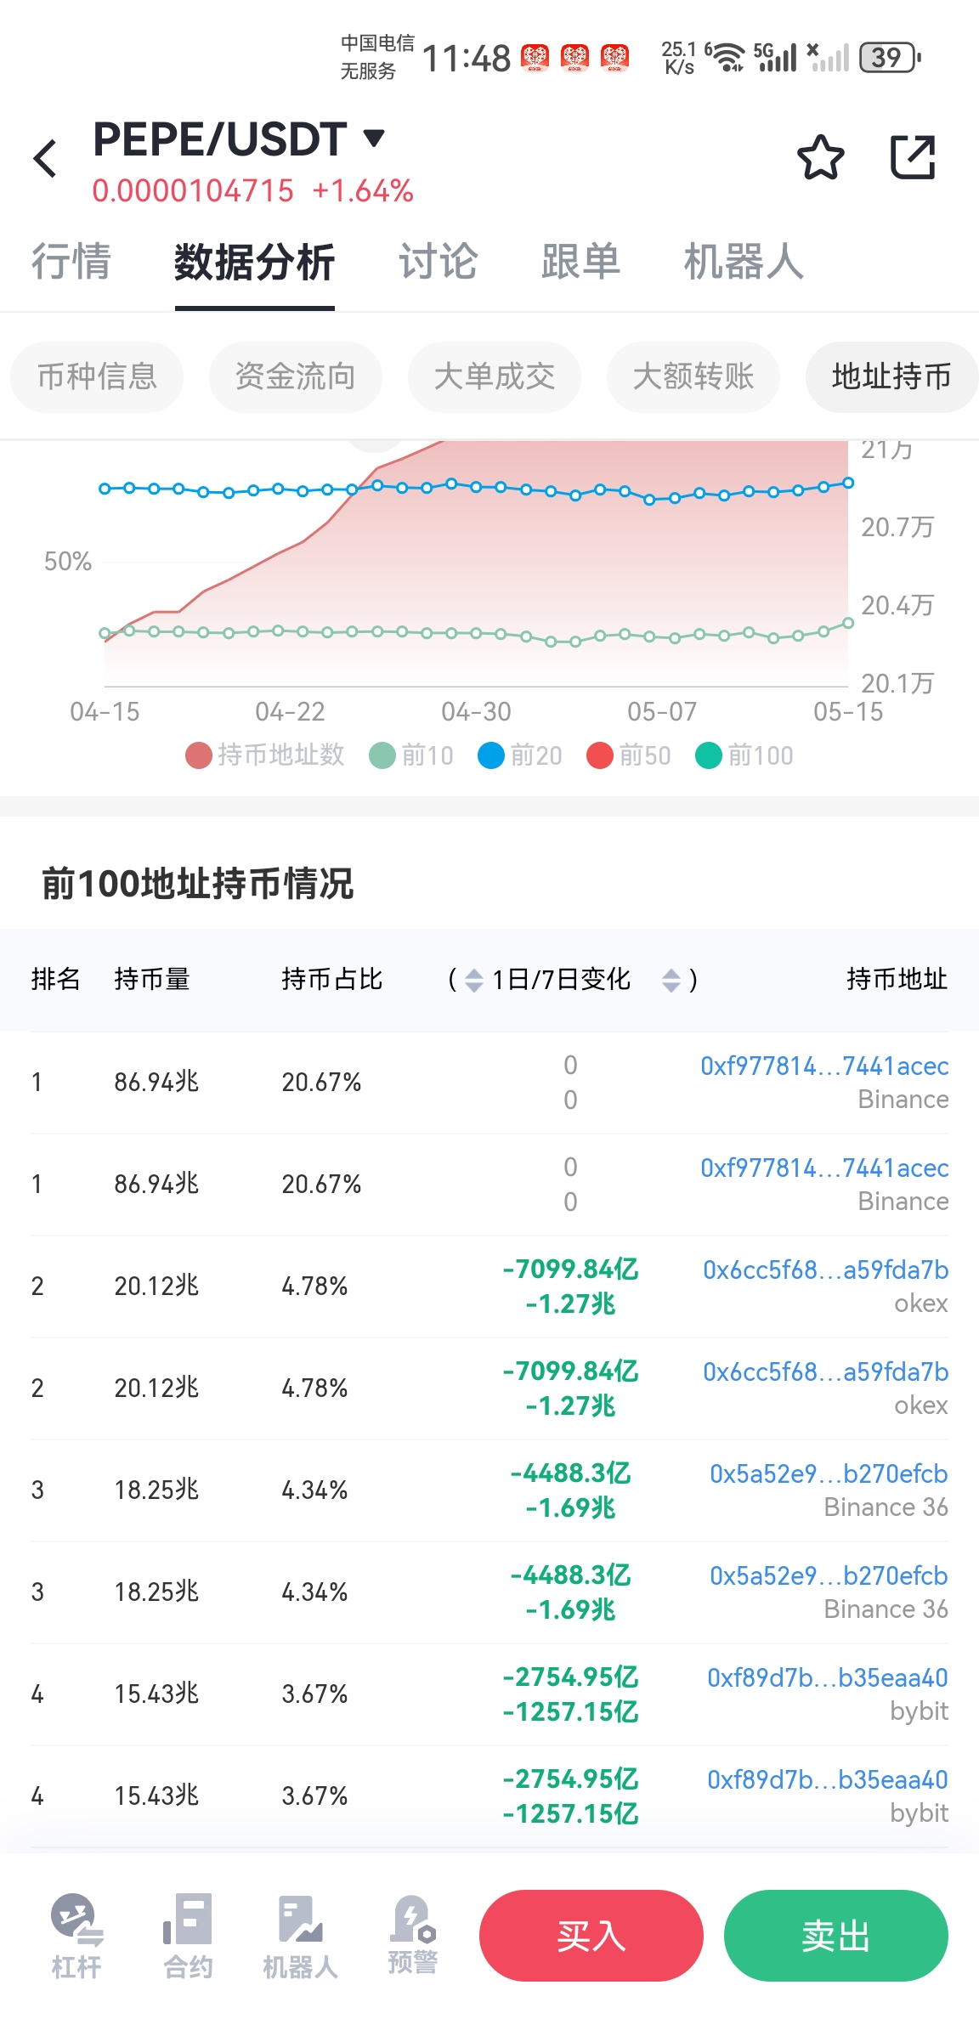Tap the Wi-Fi icon in status bar
Image resolution: width=979 pixels, height=2019 pixels.
[727, 58]
